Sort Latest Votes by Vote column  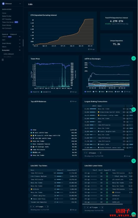click(x=101, y=170)
